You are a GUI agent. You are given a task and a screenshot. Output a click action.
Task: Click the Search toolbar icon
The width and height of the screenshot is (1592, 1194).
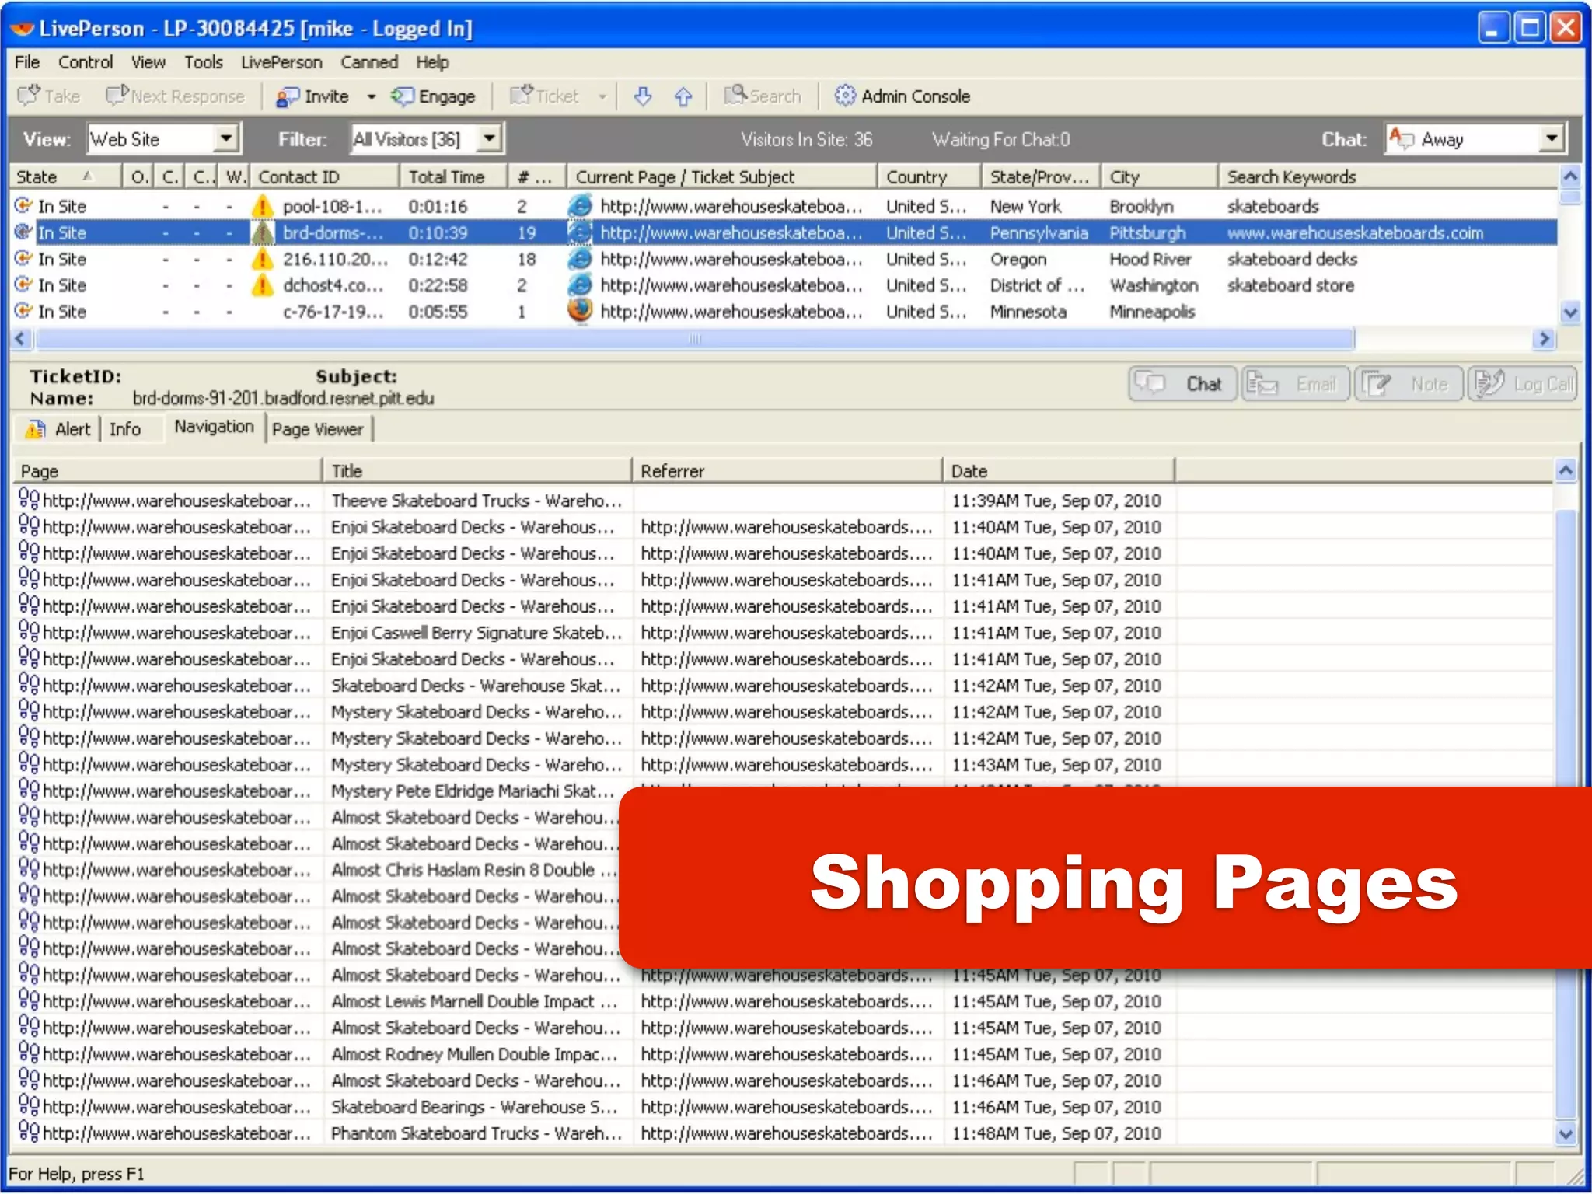(x=735, y=96)
